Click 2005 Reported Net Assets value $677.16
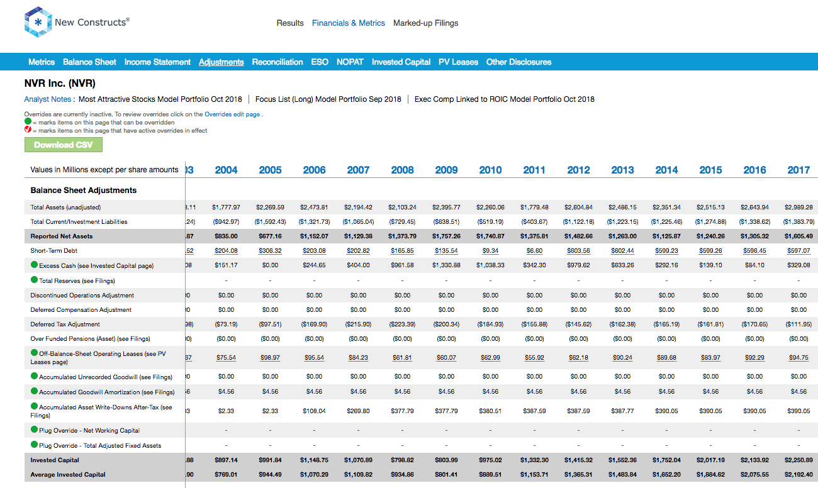The width and height of the screenshot is (818, 488). pos(270,236)
